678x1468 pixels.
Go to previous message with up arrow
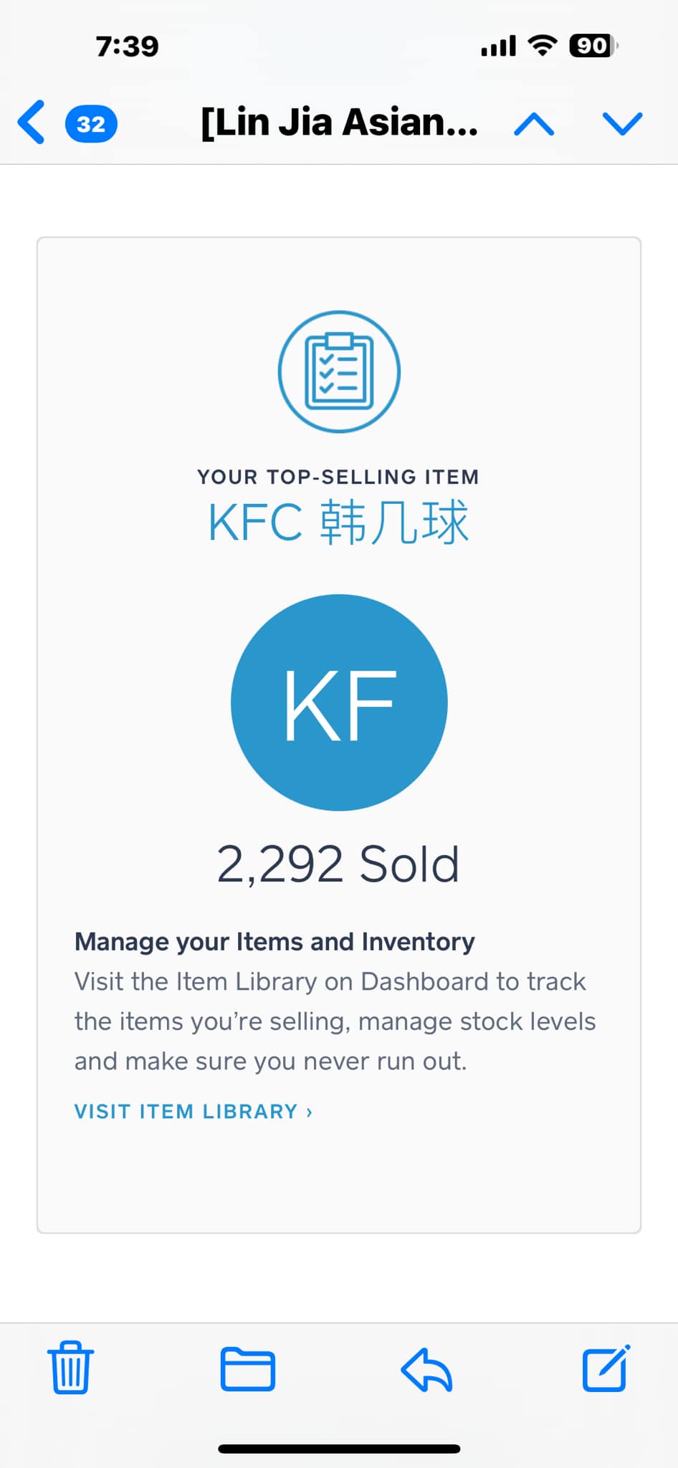point(534,125)
